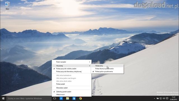Image resolution: width=179 pixels, height=101 pixels.
Task: Select Wyłączony in the search submenu
Action: (x=107, y=66)
